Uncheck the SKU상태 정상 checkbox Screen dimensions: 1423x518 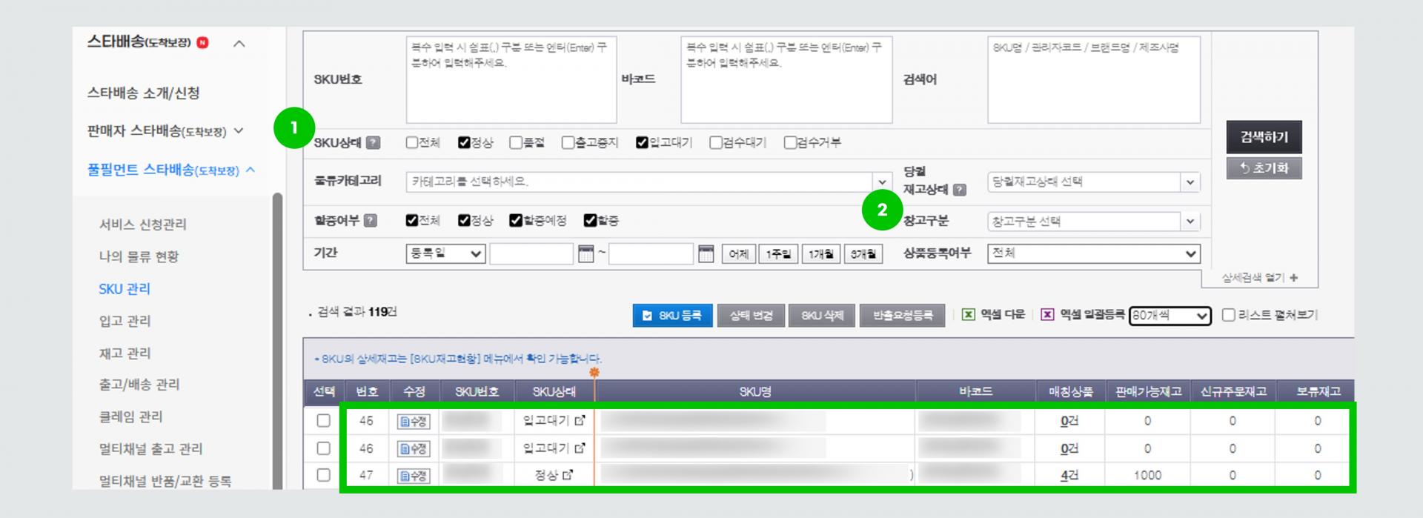tap(464, 142)
